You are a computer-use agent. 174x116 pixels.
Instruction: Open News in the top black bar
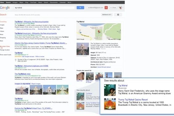(x=40, y=2)
